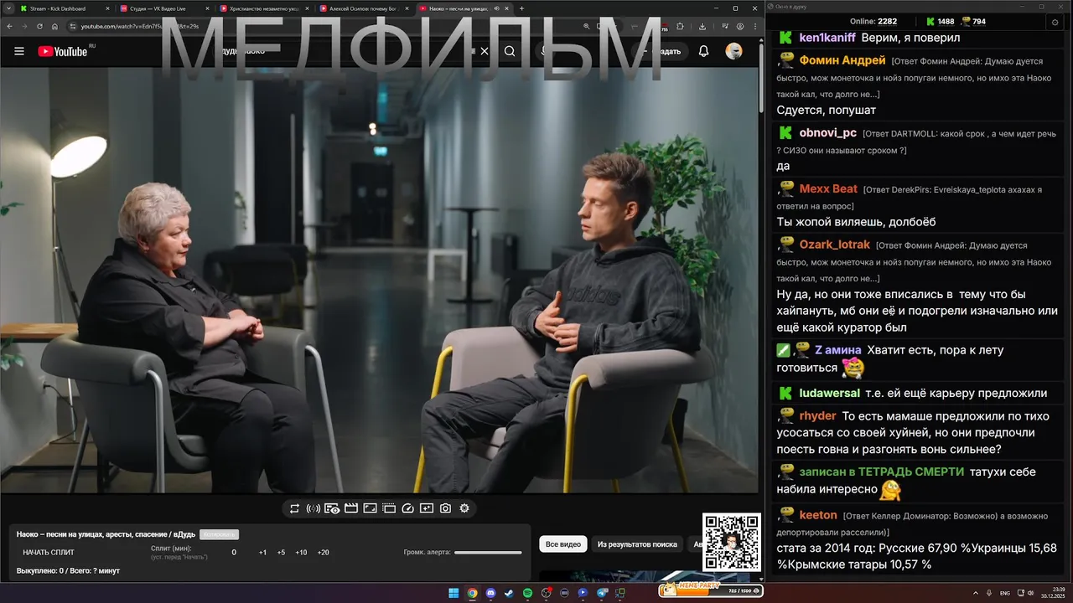Open player toolbar settings gear
Viewport: 1073px width, 603px height.
tap(464, 508)
